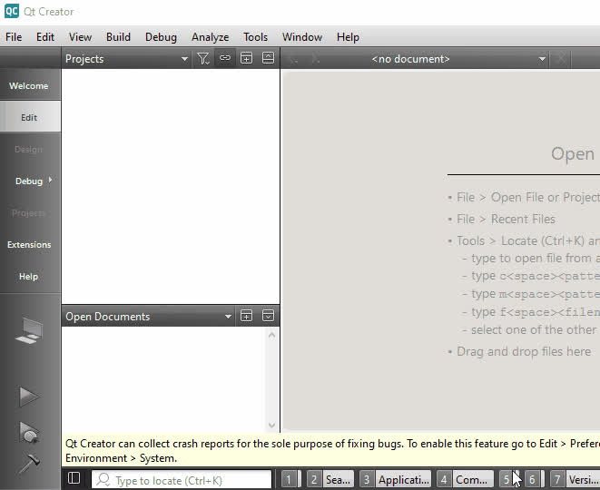Switch to Debug mode in sidebar
This screenshot has width=600, height=490.
(29, 181)
